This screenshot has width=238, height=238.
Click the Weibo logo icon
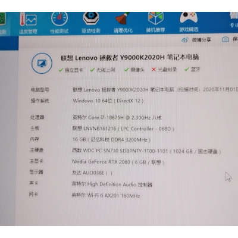(x=184, y=40)
